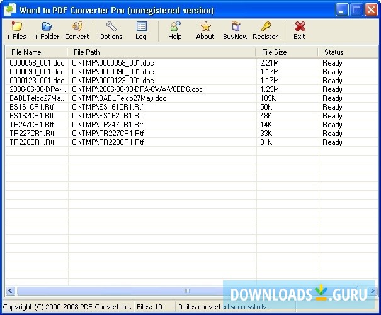This screenshot has height=315, width=381.
Task: Click the + Folder toolbar icon
Action: 47,31
